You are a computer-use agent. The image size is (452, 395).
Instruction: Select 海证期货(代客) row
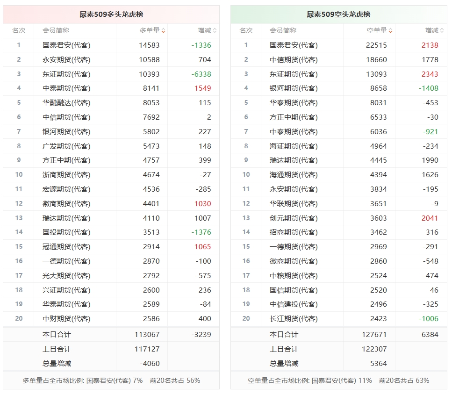pyautogui.click(x=339, y=146)
